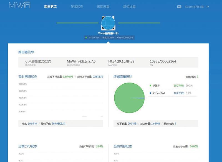Click the 路由器信息 section heading
This screenshot has height=162, width=222.
click(x=26, y=52)
